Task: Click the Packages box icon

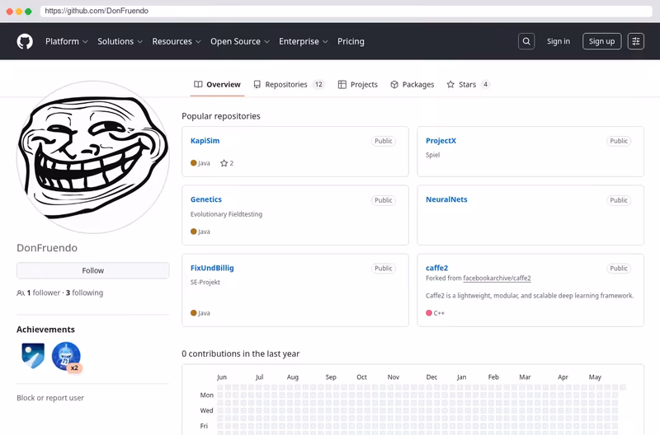Action: [x=394, y=85]
